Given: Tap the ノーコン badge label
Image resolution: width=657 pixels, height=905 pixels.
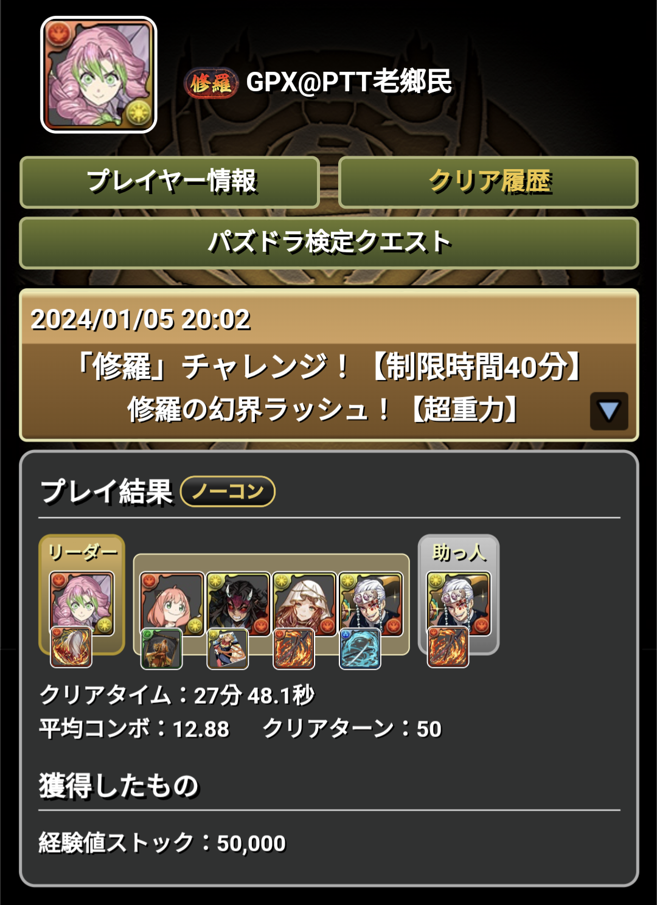Looking at the screenshot, I should pos(228,491).
